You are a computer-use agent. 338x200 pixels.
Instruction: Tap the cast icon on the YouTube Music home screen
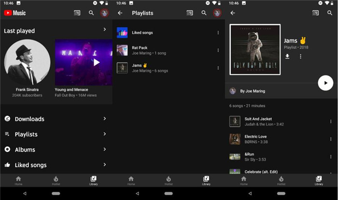point(77,13)
